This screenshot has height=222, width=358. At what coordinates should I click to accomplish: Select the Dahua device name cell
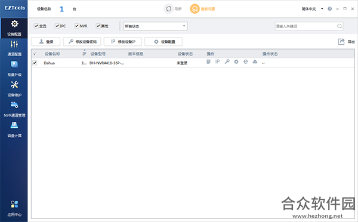tap(50, 63)
